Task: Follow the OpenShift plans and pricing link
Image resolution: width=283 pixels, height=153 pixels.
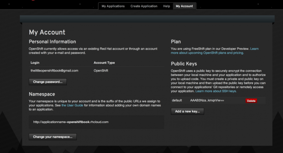Action: (207, 53)
